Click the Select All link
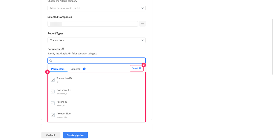This screenshot has width=273, height=140. [137, 68]
